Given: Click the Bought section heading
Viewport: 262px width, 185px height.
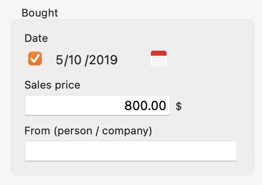Looking at the screenshot, I should tap(40, 13).
